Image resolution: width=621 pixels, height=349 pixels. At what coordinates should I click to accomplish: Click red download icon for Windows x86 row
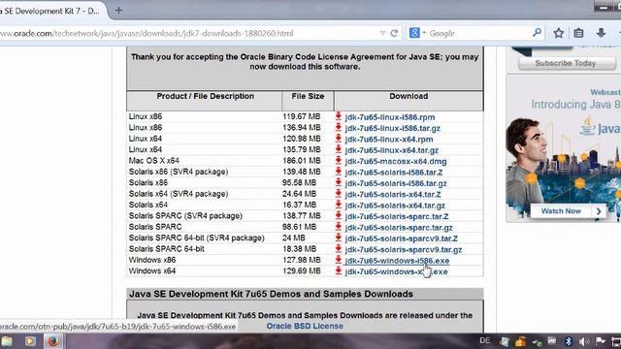339,260
